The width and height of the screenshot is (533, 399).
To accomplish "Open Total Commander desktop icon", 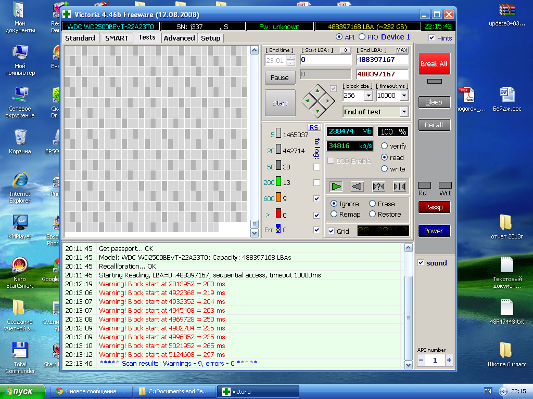I will point(20,358).
